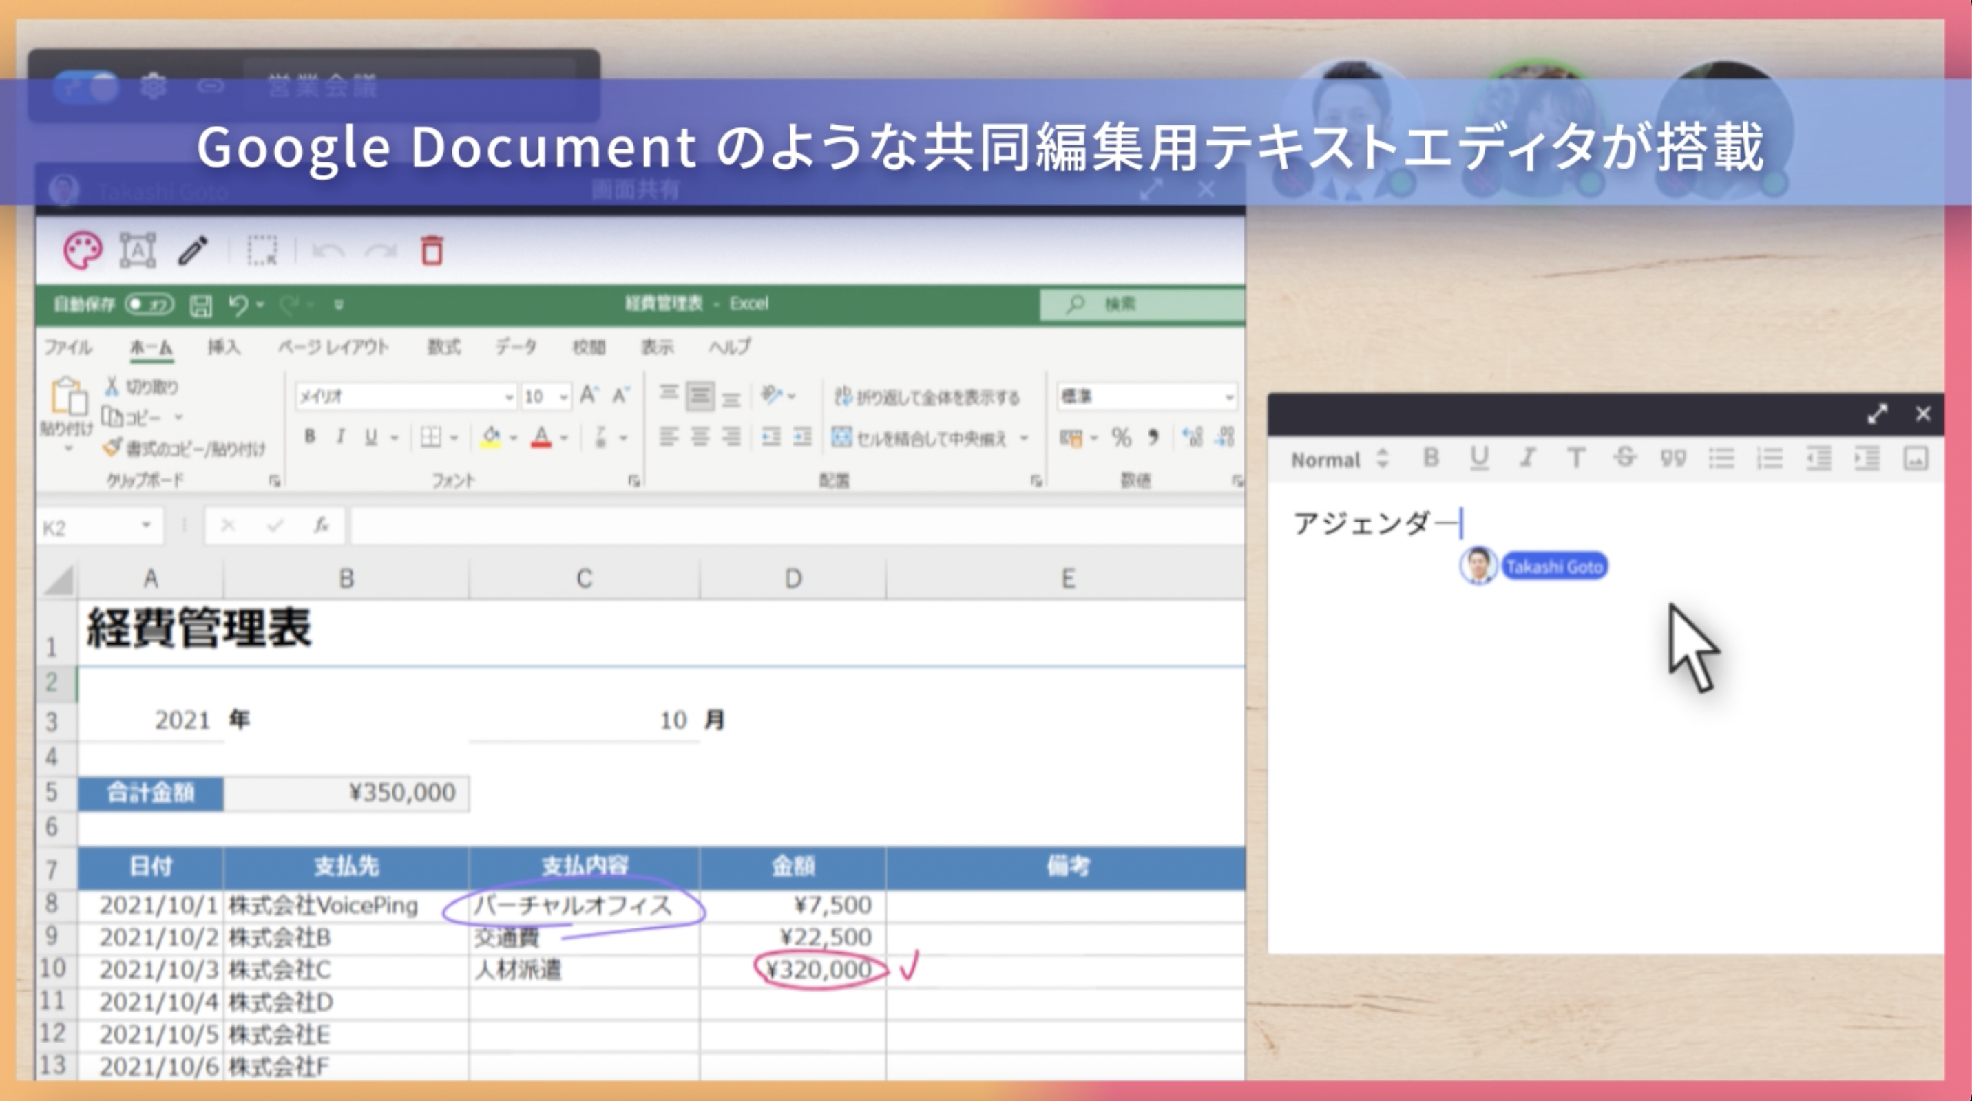Undo the last annotation stroke
1972x1101 pixels.
click(328, 251)
